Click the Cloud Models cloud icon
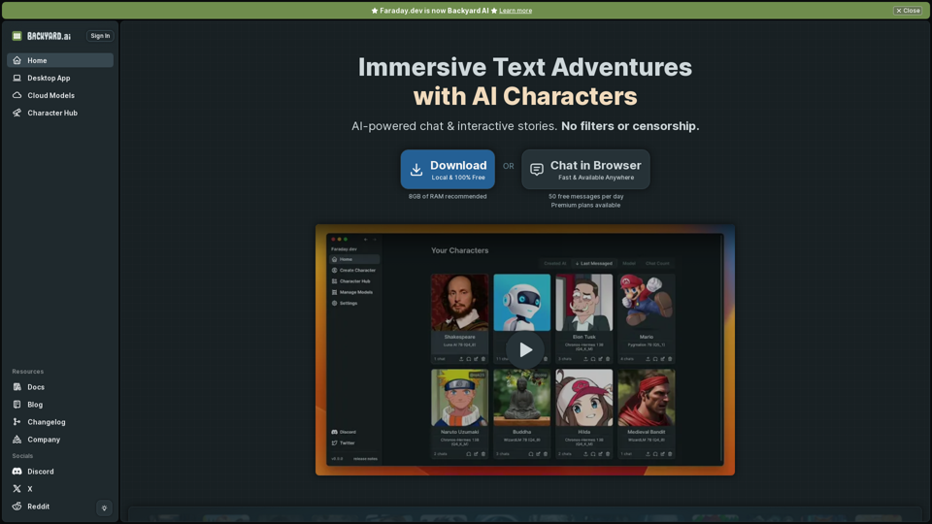This screenshot has width=932, height=524. pyautogui.click(x=17, y=95)
